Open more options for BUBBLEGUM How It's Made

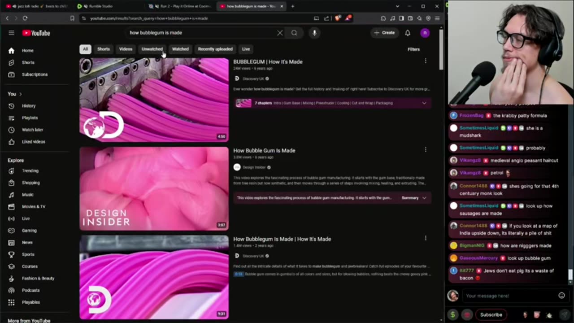pos(426,61)
